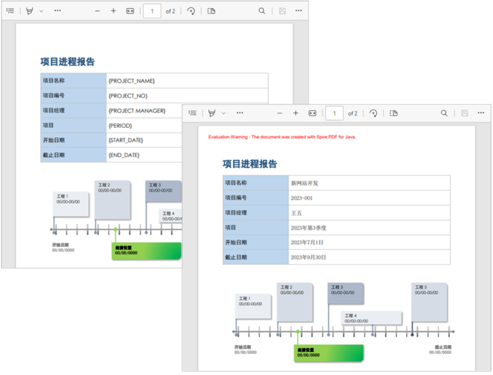Click the 王五 project manager value
Screen dimensions: 493x375
tap(296, 213)
